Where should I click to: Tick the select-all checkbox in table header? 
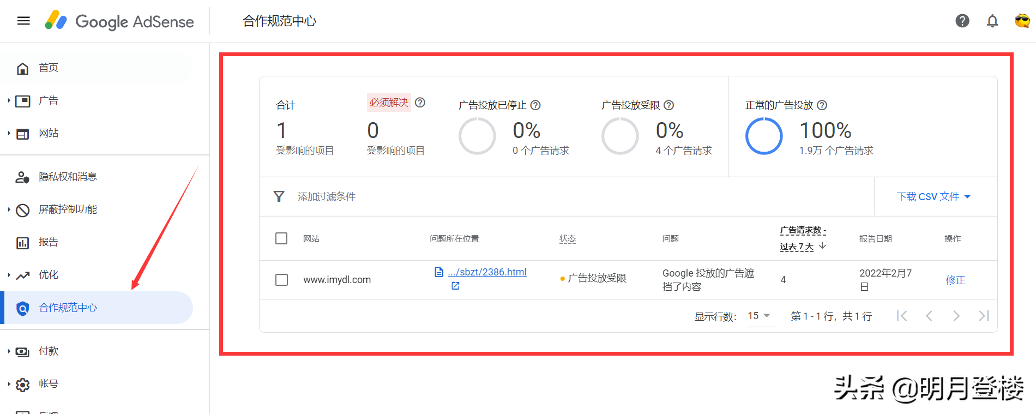281,238
